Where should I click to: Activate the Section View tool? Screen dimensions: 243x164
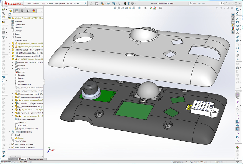[127, 8]
